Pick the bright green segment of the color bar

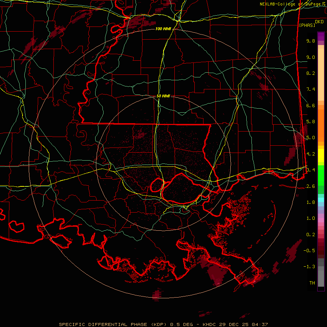click(321, 175)
